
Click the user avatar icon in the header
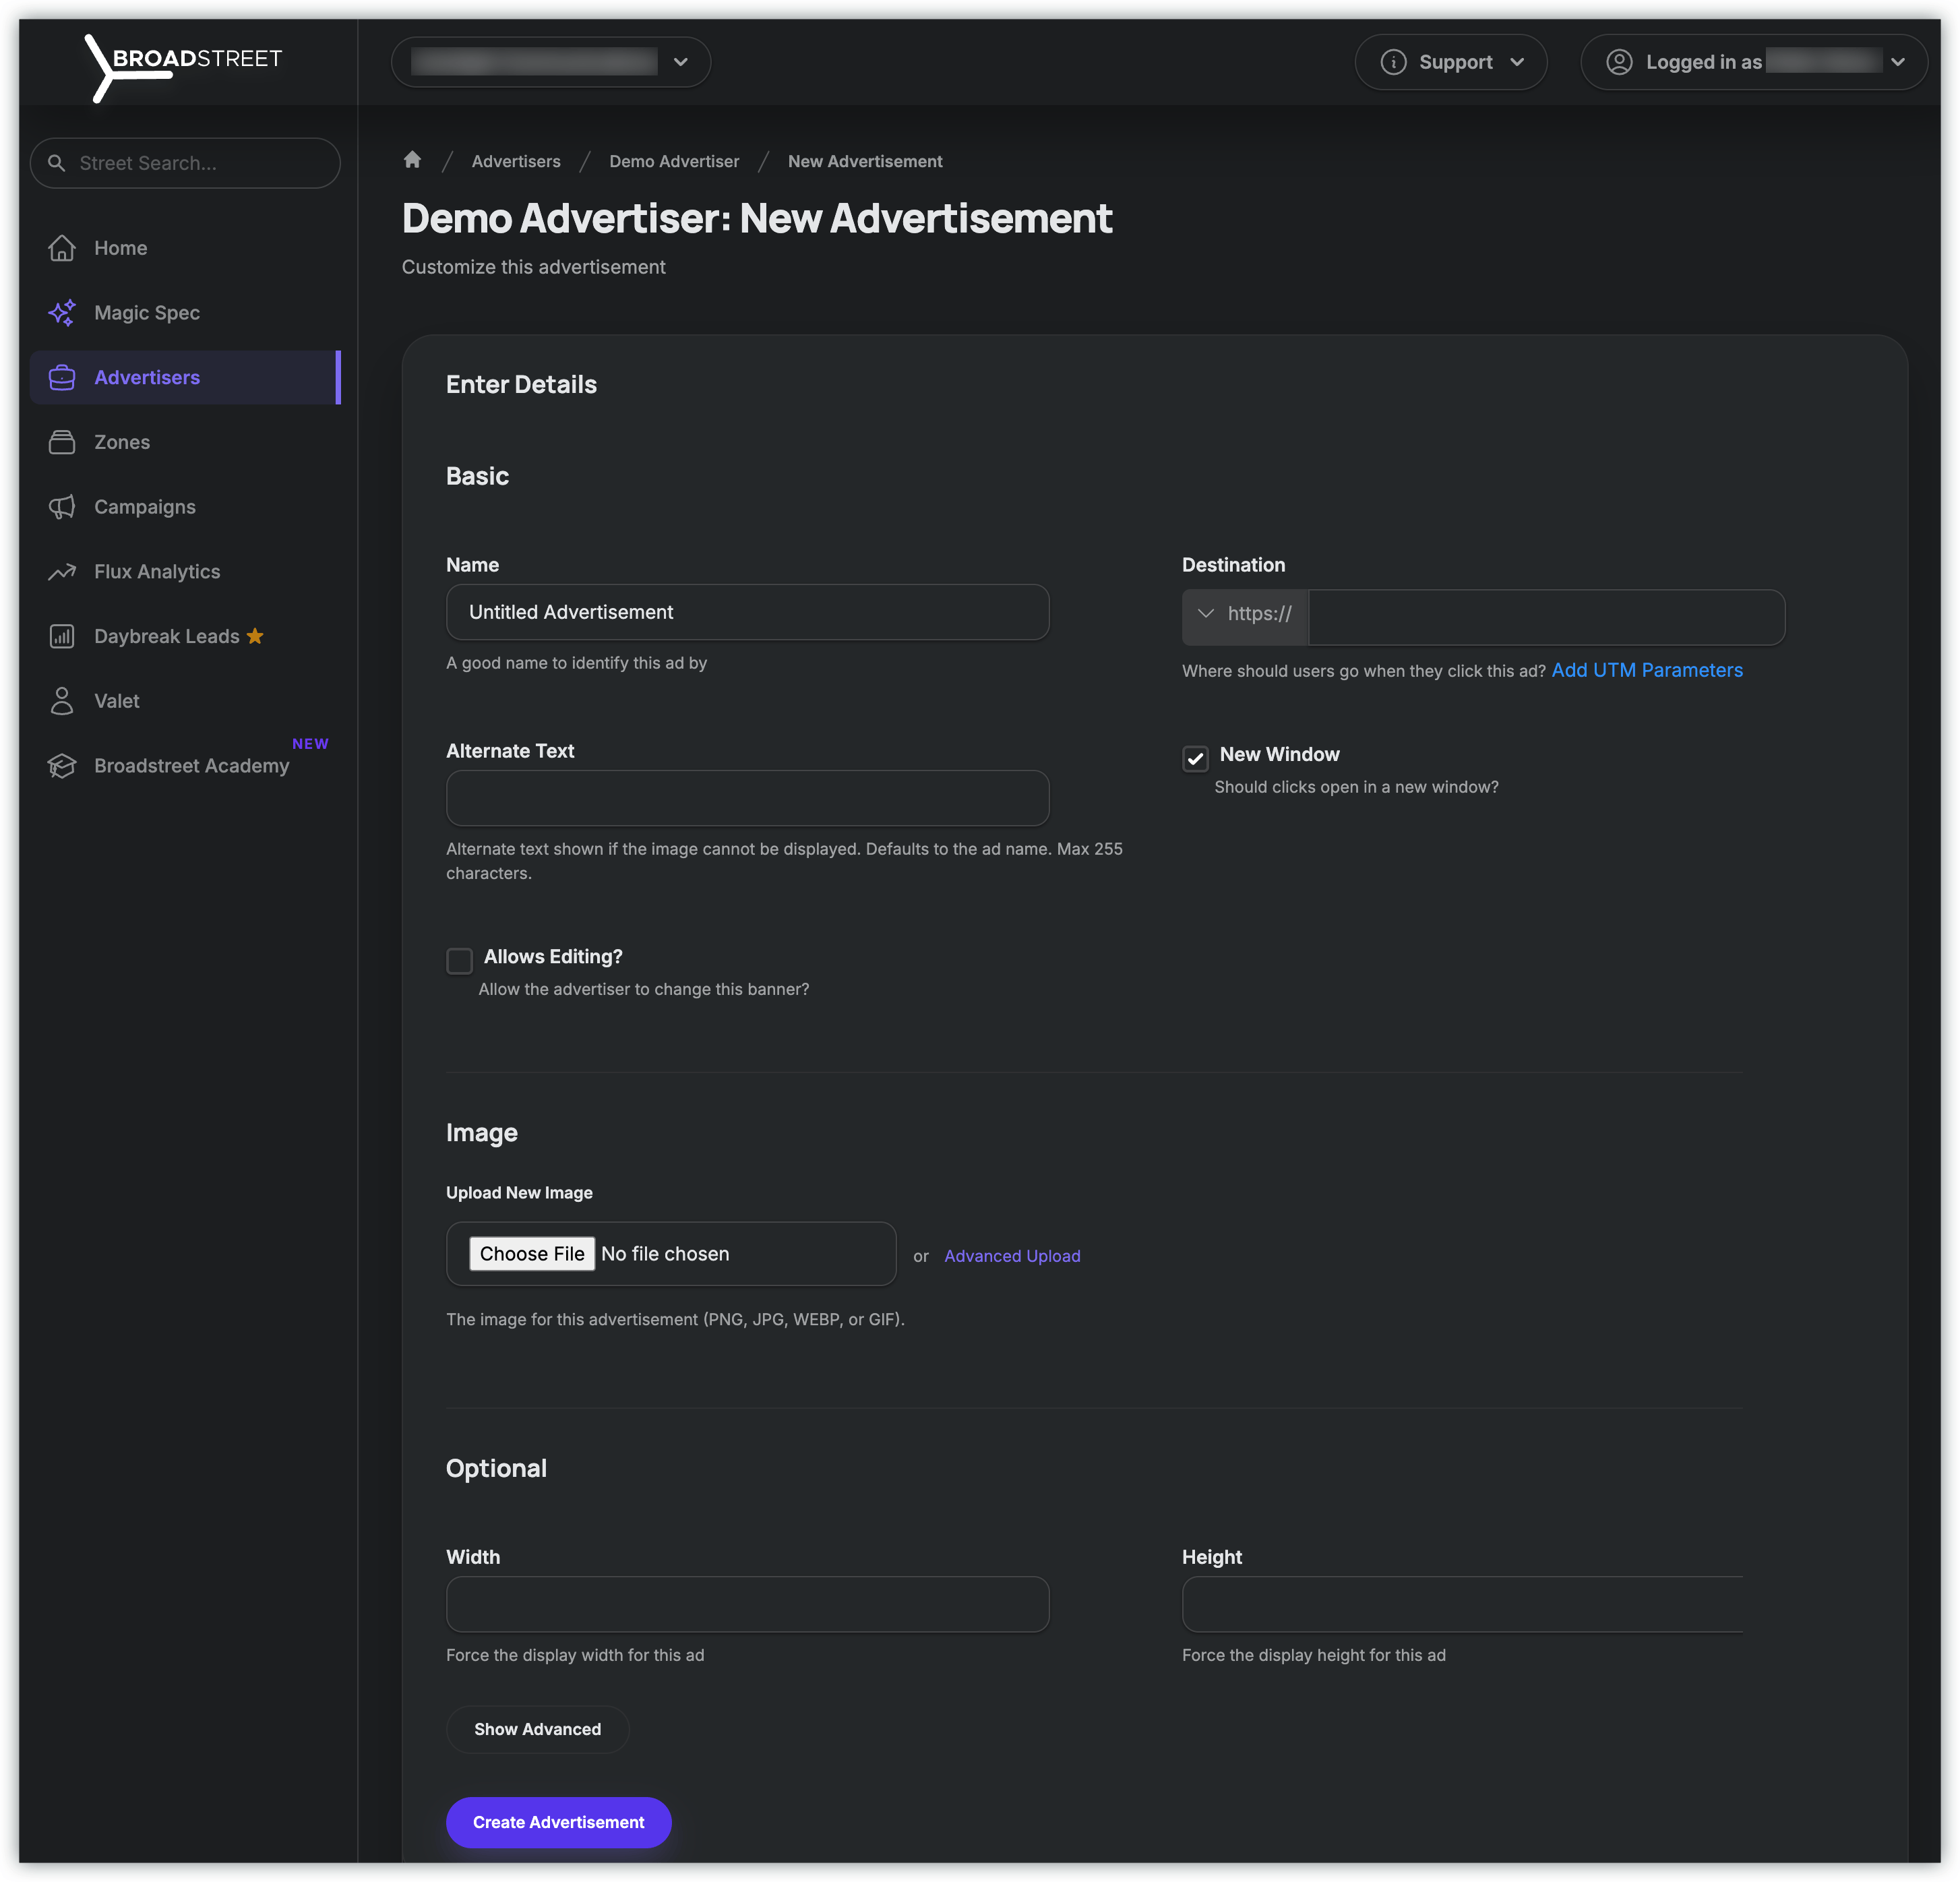1619,62
